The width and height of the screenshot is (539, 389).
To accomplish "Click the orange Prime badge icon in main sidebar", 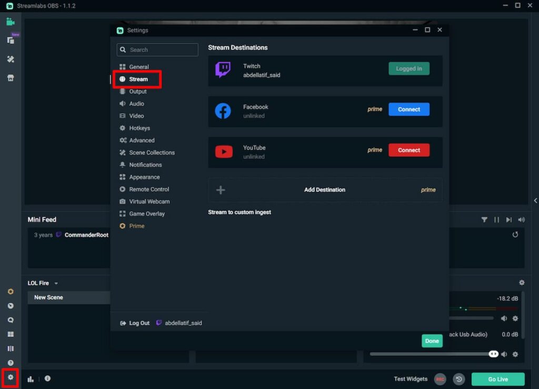I will click(x=11, y=292).
